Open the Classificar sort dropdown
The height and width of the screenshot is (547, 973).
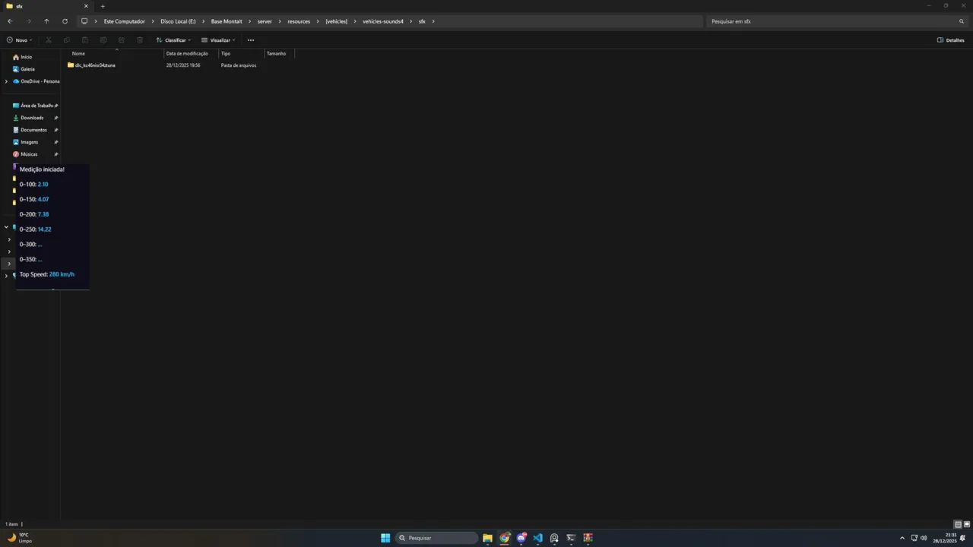173,40
